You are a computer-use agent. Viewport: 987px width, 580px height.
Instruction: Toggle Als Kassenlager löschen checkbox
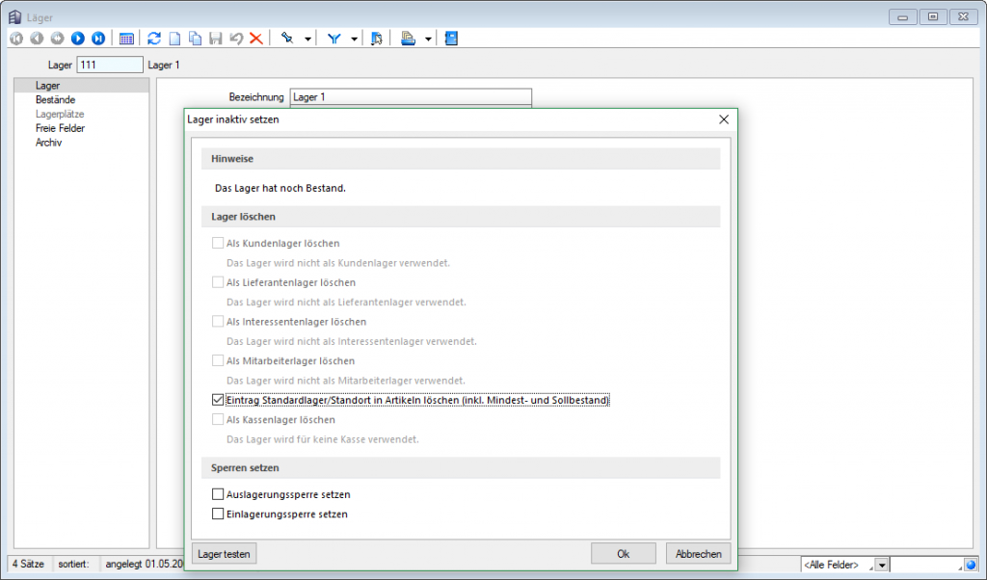click(x=218, y=419)
